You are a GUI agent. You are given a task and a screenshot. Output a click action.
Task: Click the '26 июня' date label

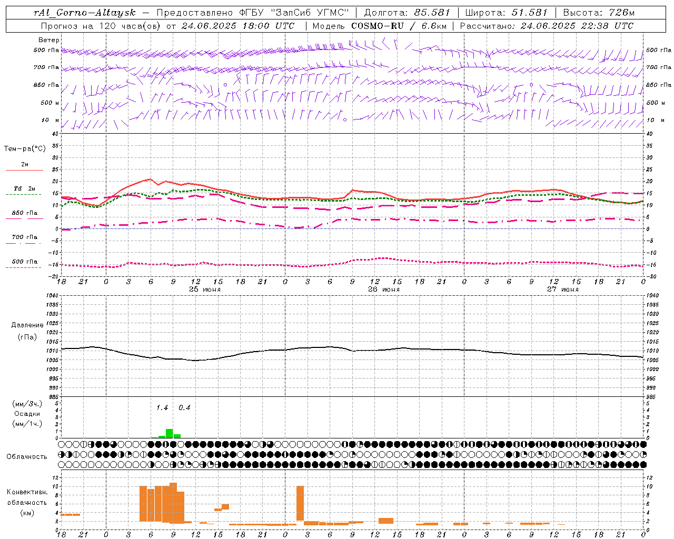[384, 290]
